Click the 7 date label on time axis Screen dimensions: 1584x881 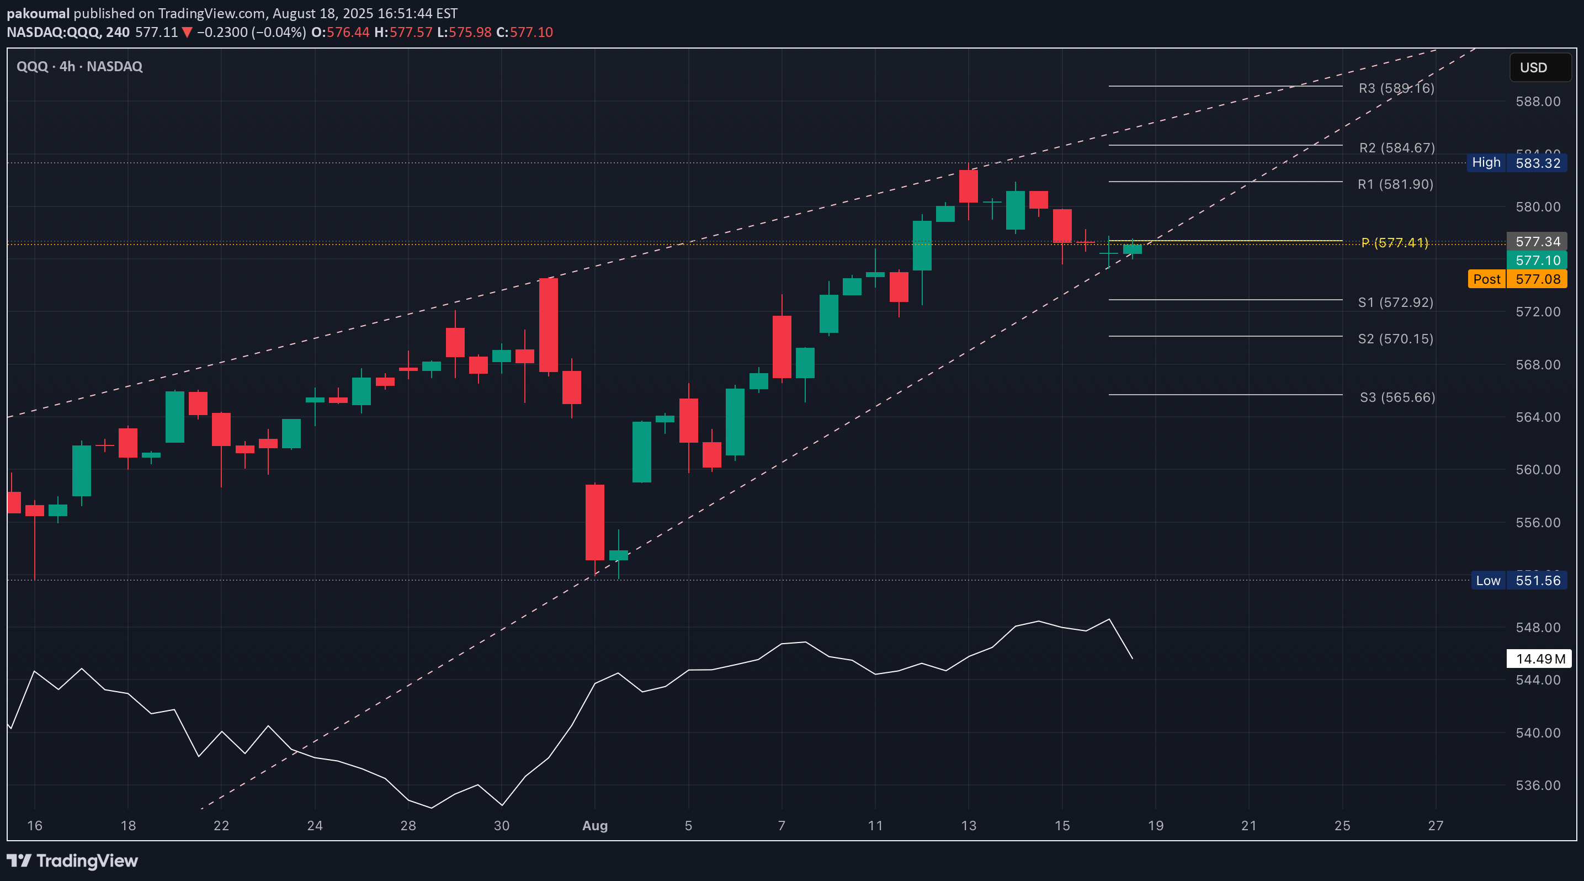(x=782, y=826)
